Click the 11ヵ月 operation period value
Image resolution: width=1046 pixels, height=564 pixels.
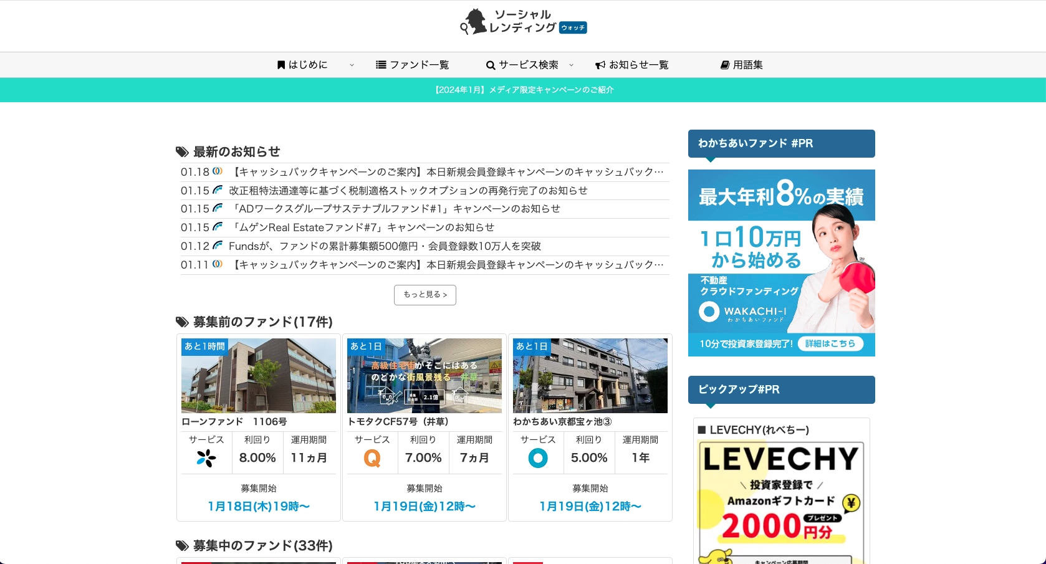(x=309, y=458)
